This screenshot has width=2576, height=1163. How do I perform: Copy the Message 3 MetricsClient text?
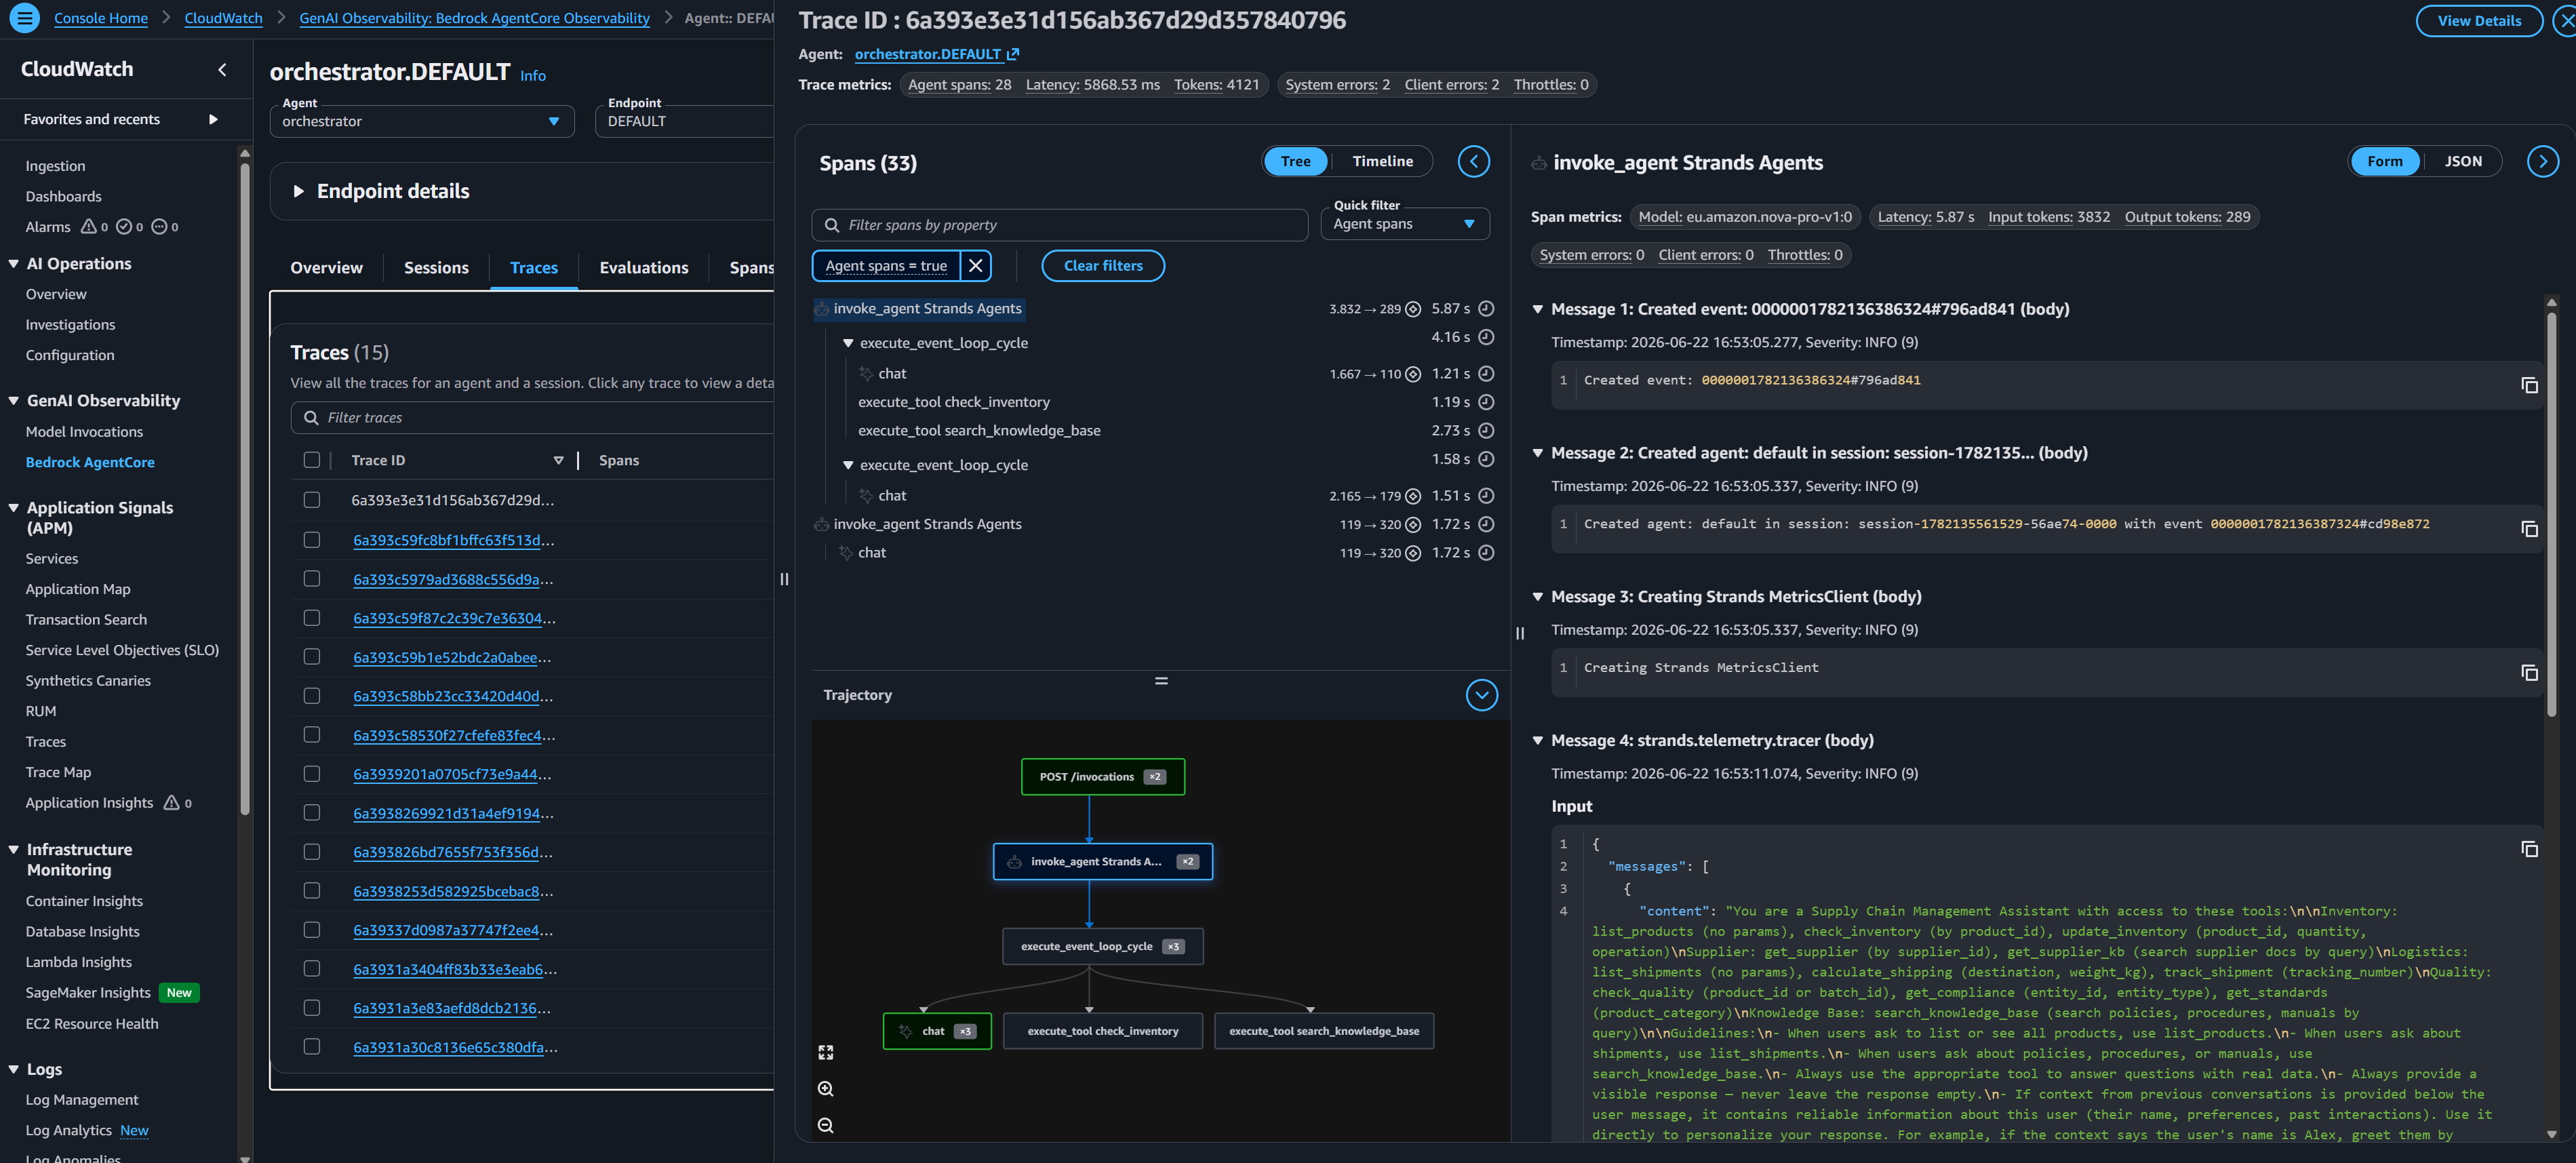(2529, 673)
